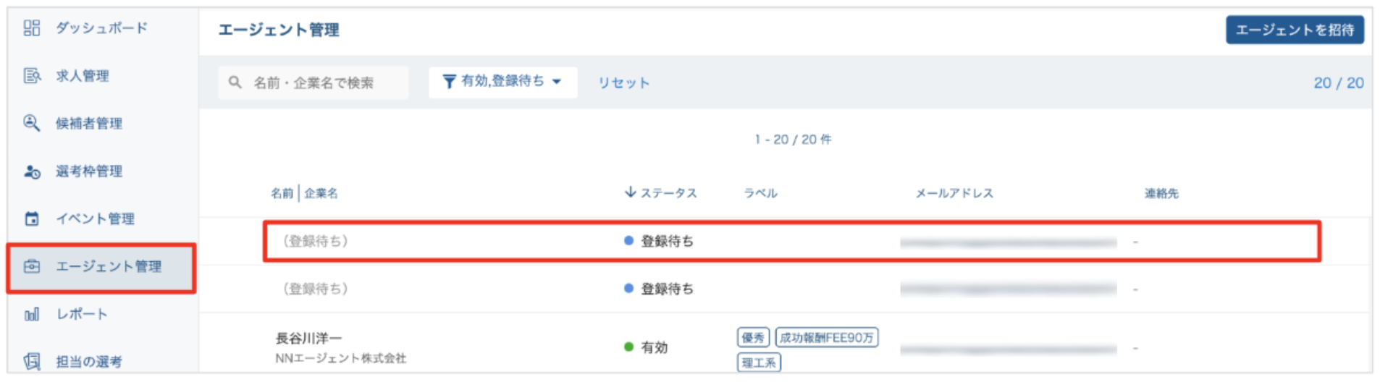Click the report bar chart icon
Screen dimensions: 1380x382
click(x=31, y=315)
